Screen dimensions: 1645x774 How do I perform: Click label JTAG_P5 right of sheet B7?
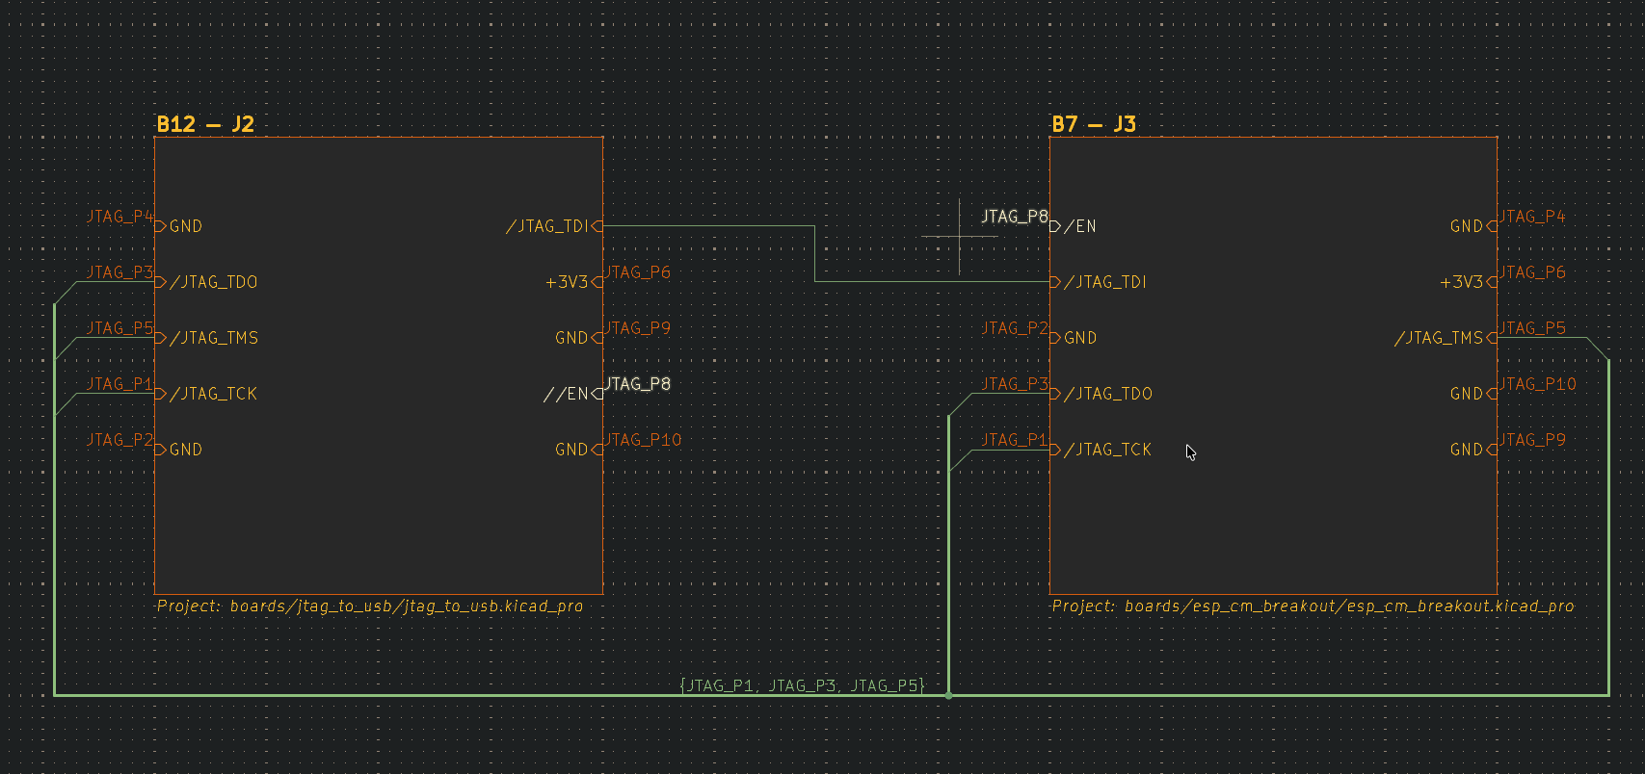(x=1532, y=328)
